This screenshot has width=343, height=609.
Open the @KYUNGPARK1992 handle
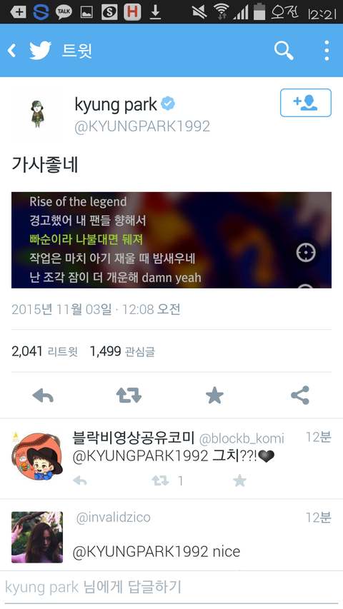(142, 126)
